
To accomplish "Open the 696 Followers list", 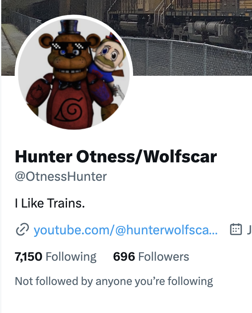I will click(151, 257).
